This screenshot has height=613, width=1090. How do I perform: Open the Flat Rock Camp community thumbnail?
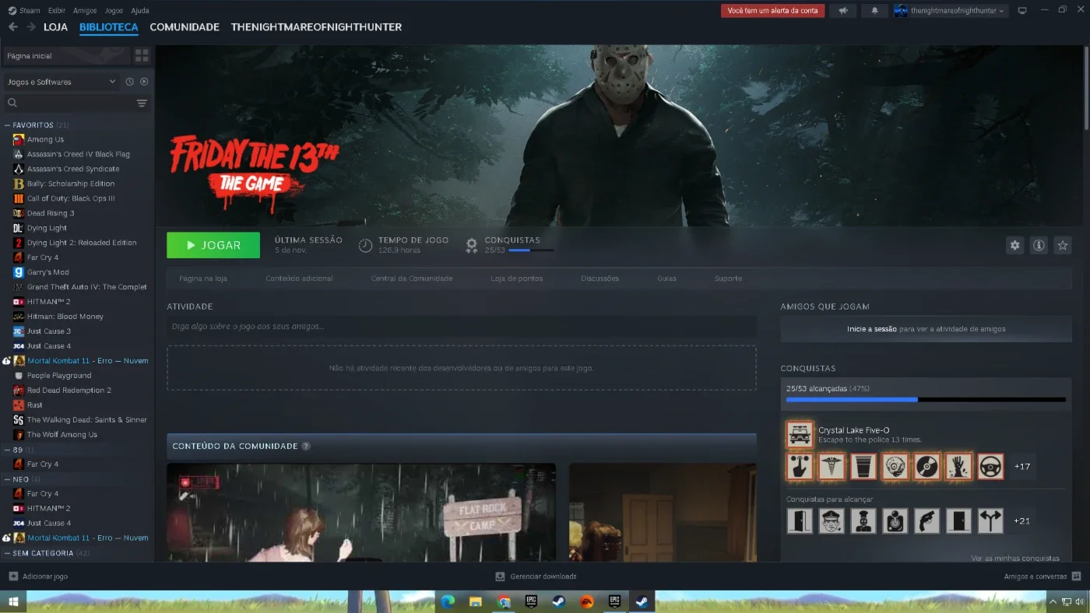[361, 513]
